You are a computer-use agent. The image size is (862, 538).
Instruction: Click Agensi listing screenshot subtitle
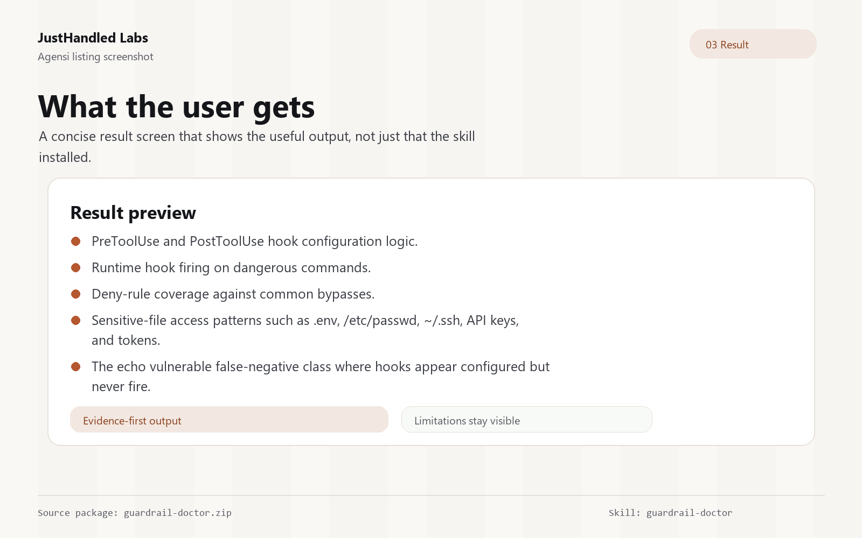(95, 57)
